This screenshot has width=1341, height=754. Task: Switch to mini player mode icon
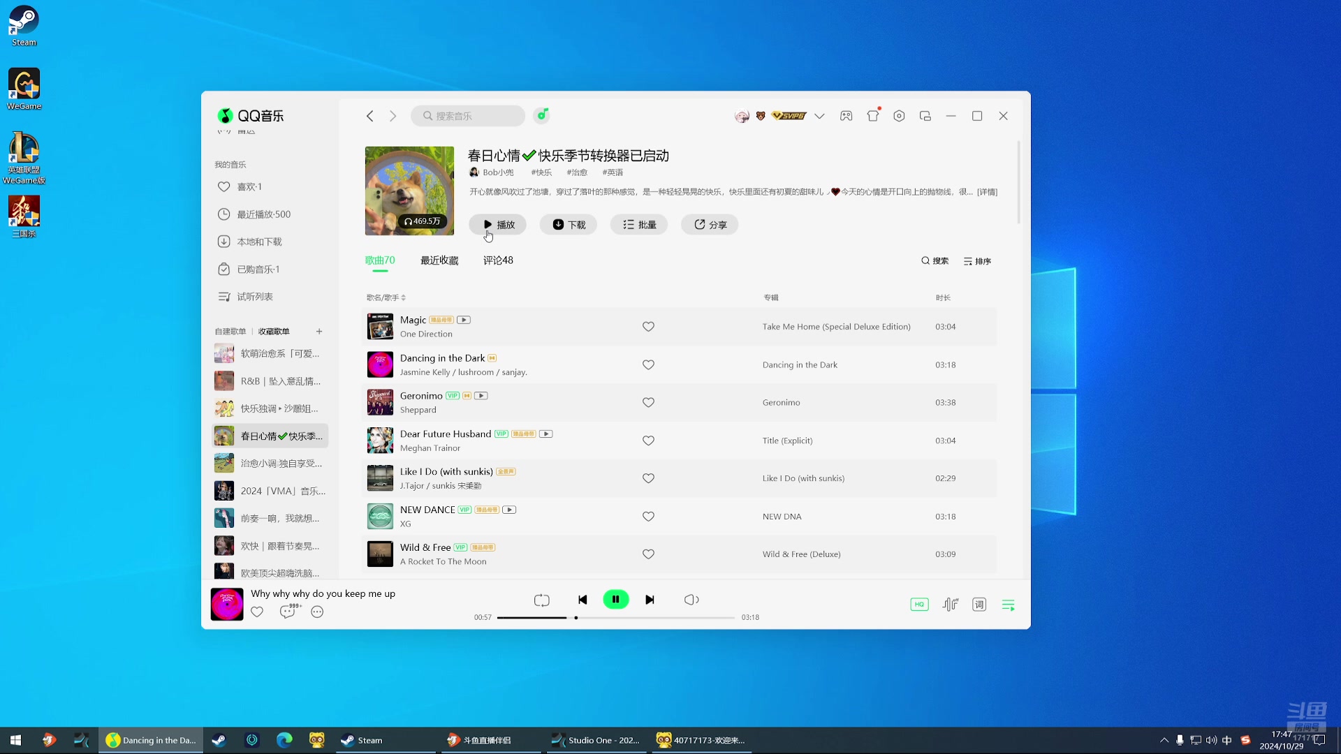(x=925, y=116)
